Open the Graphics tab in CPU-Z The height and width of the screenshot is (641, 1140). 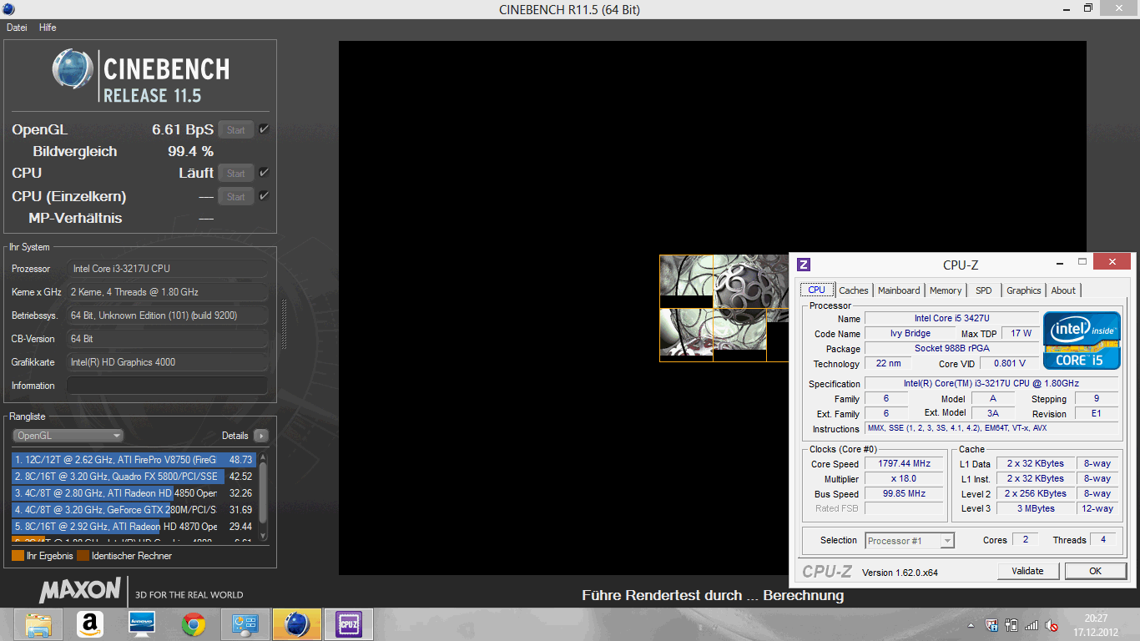coord(1023,290)
